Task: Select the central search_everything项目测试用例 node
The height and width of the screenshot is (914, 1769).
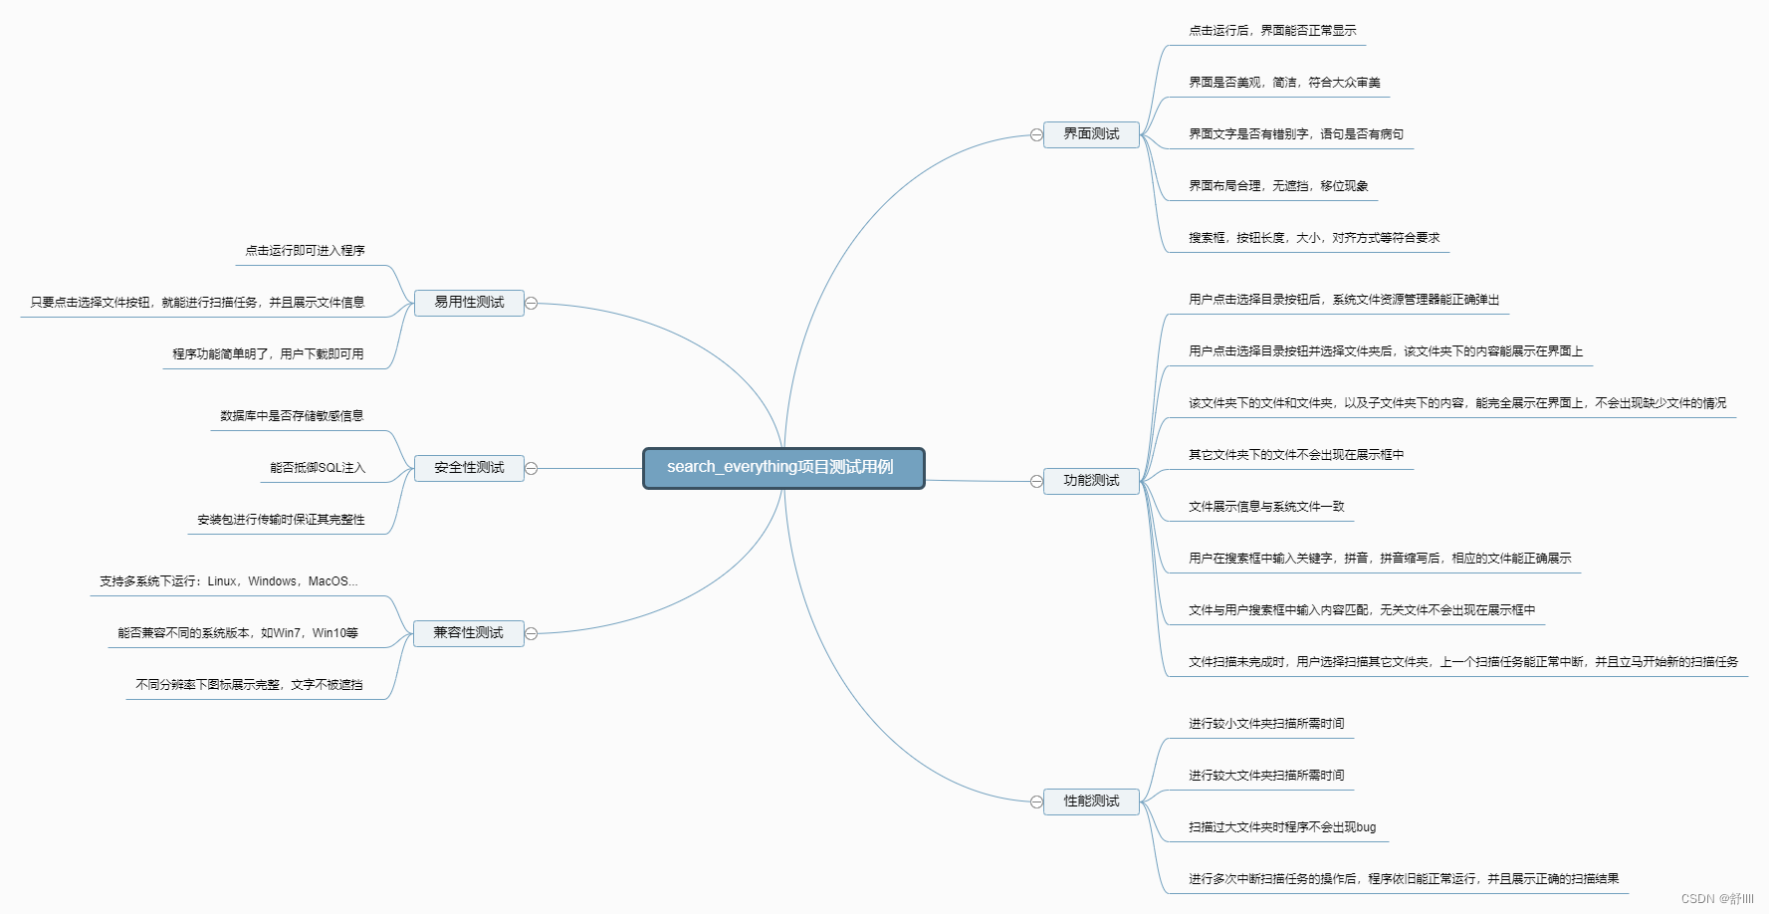Action: point(783,468)
